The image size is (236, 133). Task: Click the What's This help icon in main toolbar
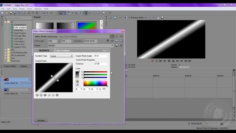coord(110,13)
